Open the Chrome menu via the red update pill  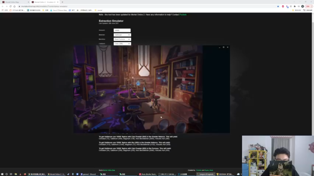point(309,6)
